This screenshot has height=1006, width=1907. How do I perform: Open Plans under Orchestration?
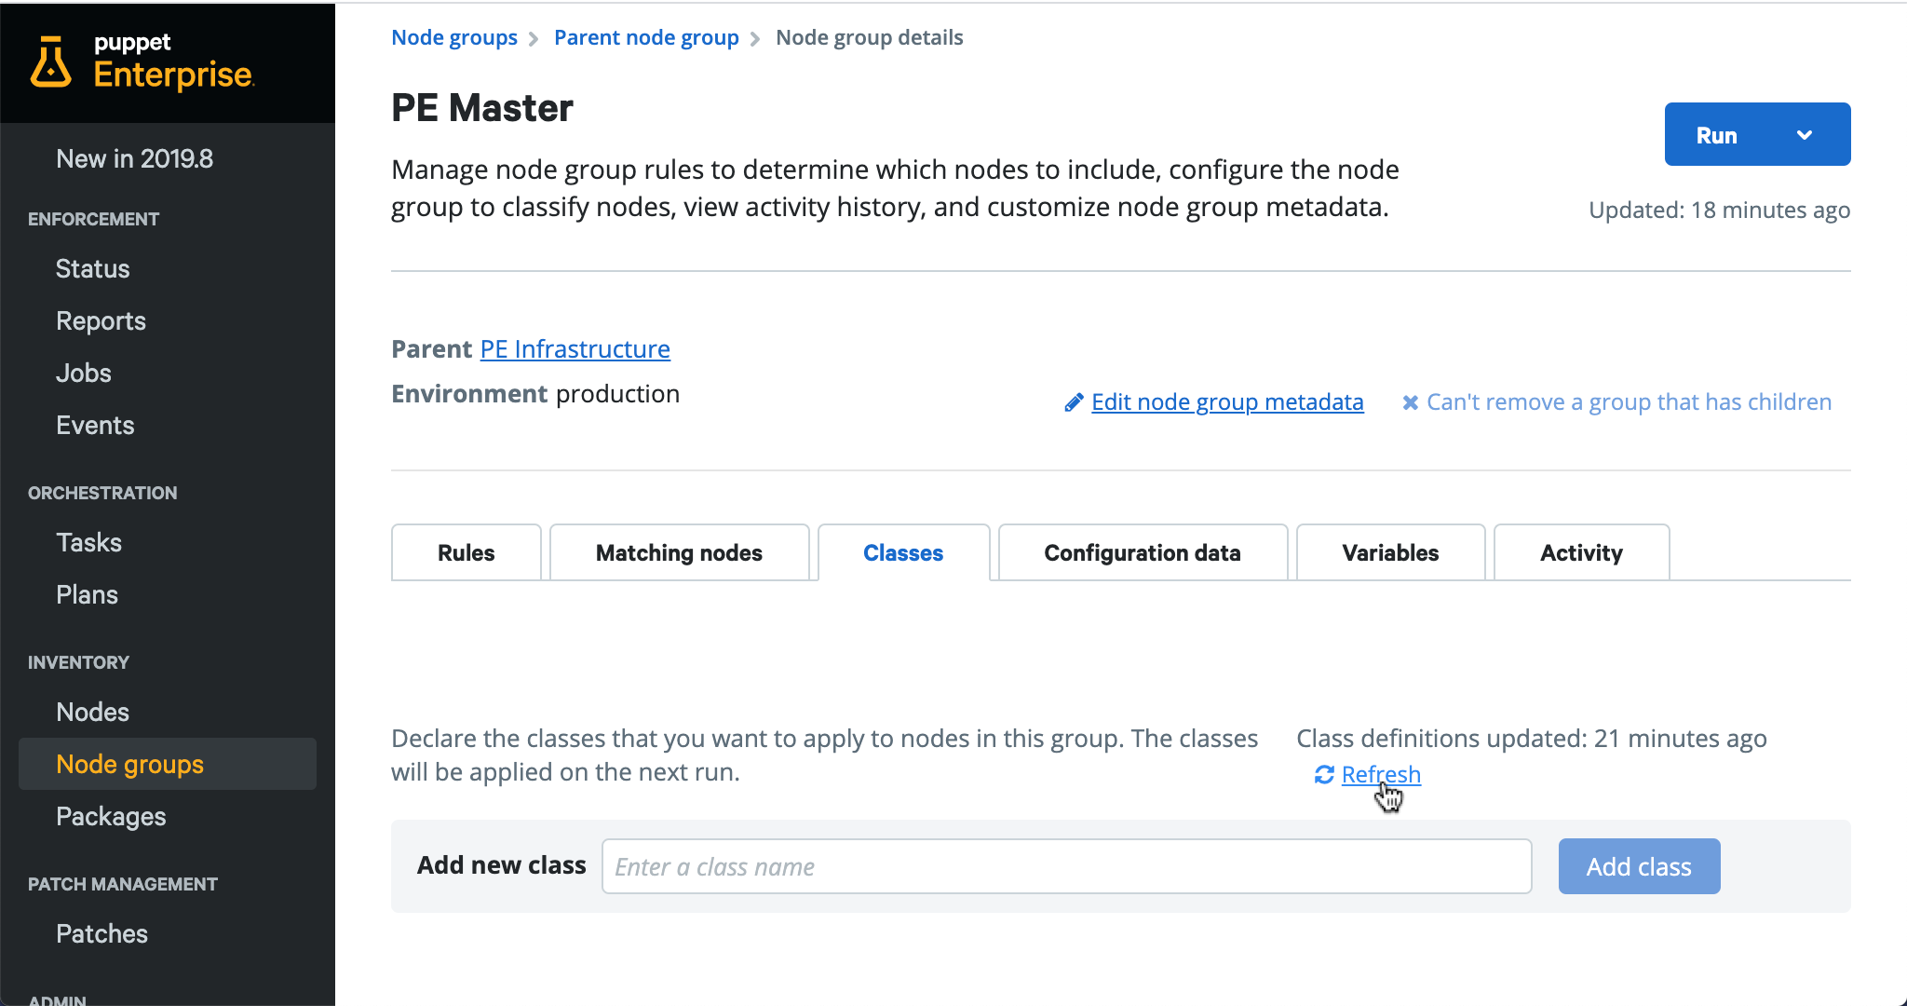[87, 594]
